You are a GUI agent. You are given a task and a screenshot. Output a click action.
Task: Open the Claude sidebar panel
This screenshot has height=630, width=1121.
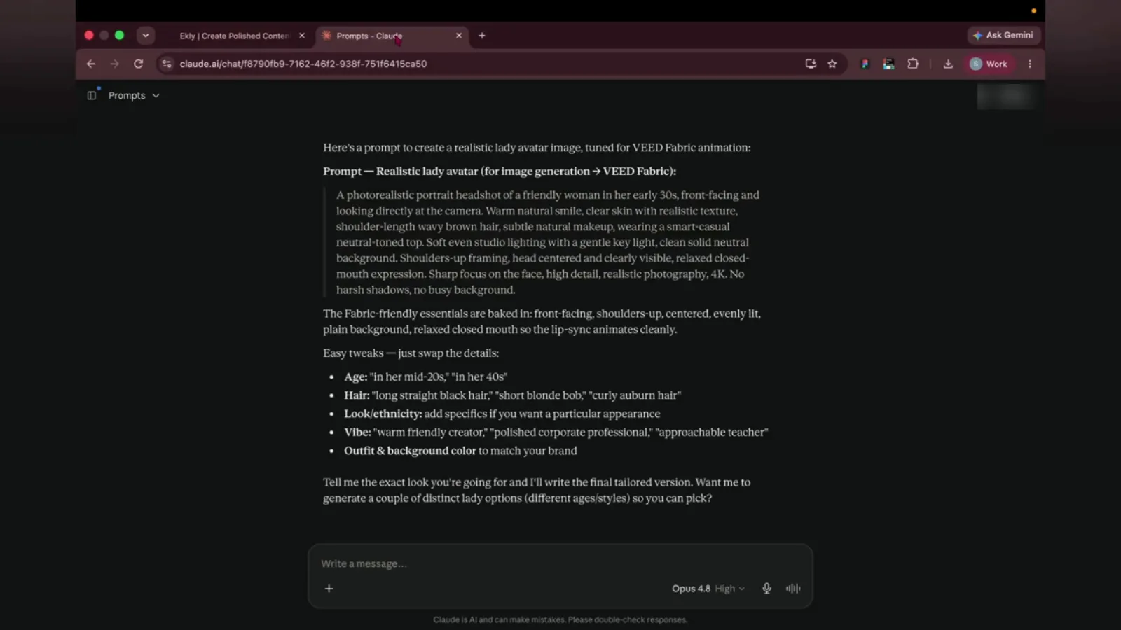tap(92, 95)
